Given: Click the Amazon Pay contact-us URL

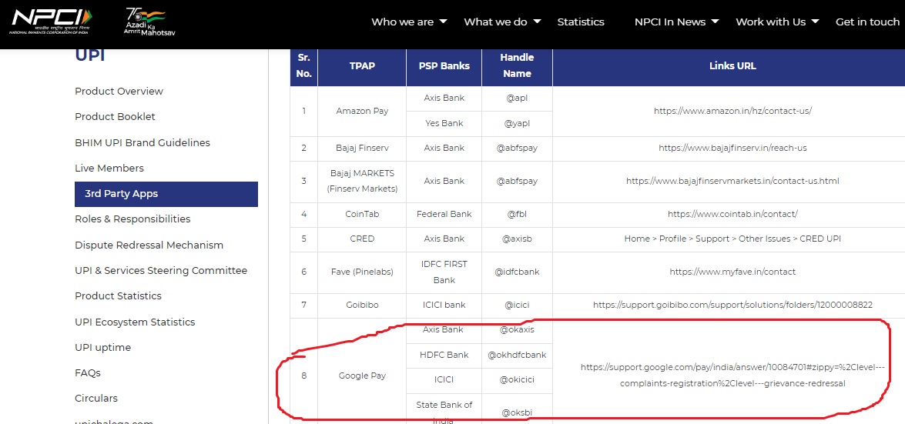Looking at the screenshot, I should 732,111.
